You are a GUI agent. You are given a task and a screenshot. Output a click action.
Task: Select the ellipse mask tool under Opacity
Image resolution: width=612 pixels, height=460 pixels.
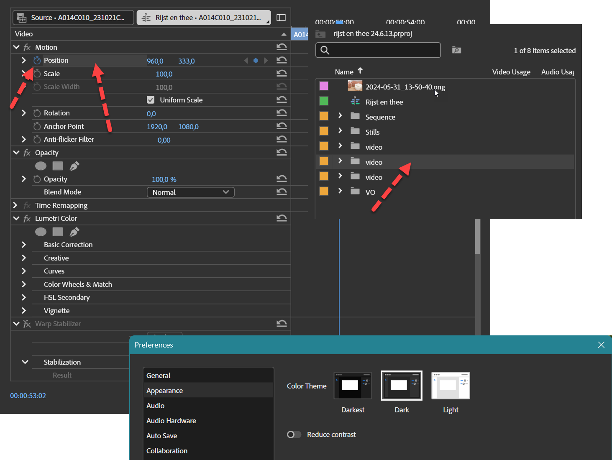41,166
